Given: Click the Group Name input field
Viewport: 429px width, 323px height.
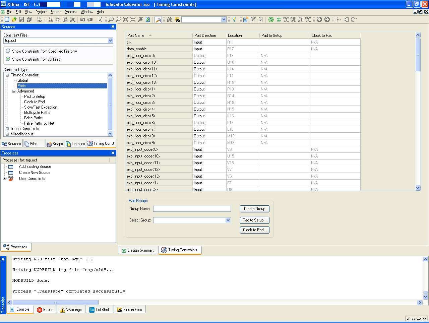Looking at the screenshot, I should pyautogui.click(x=192, y=209).
